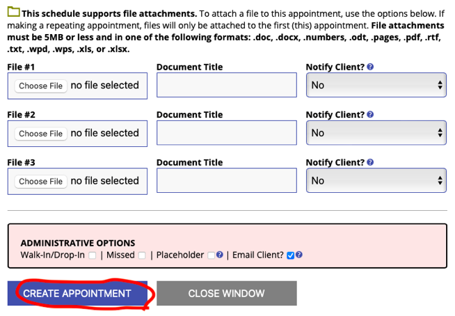The width and height of the screenshot is (455, 316).
Task: Click the Close Window button
Action: (227, 293)
